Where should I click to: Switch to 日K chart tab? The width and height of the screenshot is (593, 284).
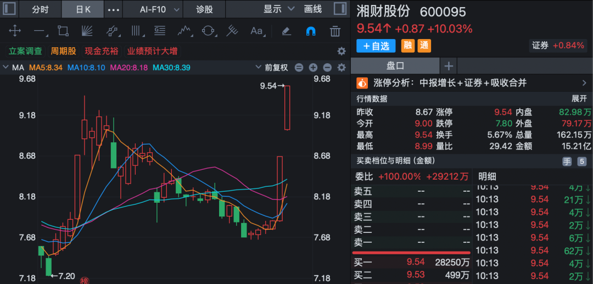click(x=82, y=9)
